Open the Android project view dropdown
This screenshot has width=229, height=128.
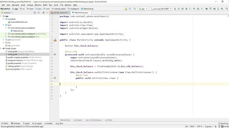click(x=7, y=13)
